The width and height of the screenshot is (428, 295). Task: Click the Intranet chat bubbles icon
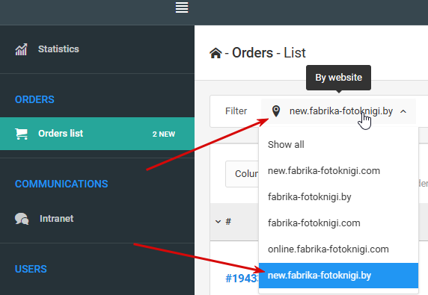22,219
